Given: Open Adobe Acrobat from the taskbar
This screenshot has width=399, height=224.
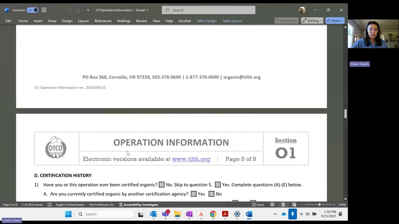Looking at the screenshot, I should (225, 214).
